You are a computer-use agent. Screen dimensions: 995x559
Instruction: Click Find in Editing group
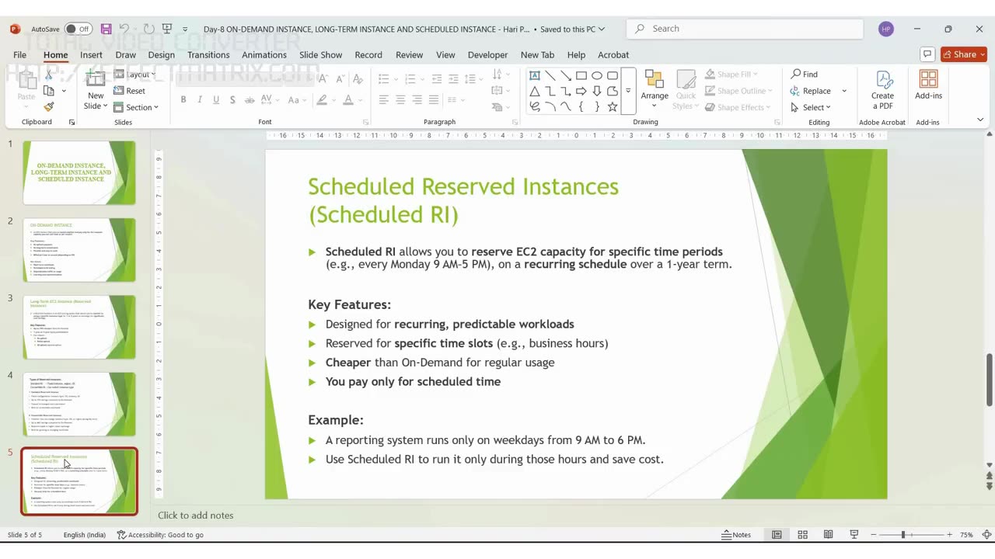(805, 74)
